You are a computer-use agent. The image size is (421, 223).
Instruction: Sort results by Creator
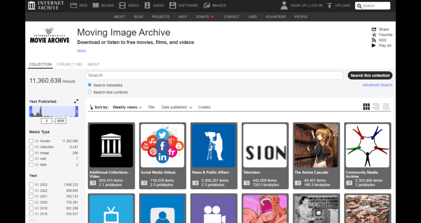coord(205,107)
